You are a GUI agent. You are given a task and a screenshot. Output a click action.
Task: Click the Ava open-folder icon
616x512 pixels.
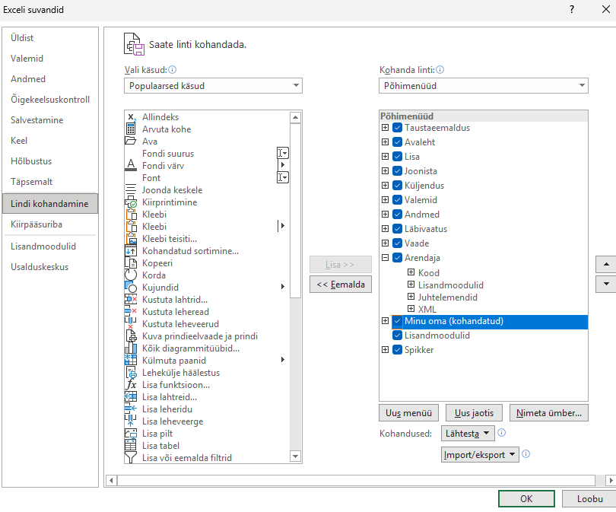click(130, 142)
